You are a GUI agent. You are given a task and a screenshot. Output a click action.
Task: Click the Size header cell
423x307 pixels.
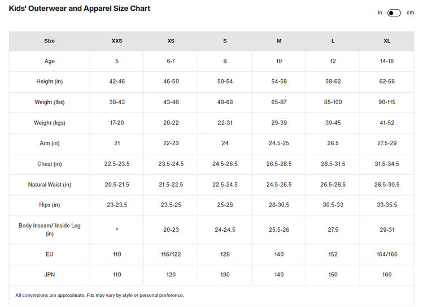tap(50, 41)
